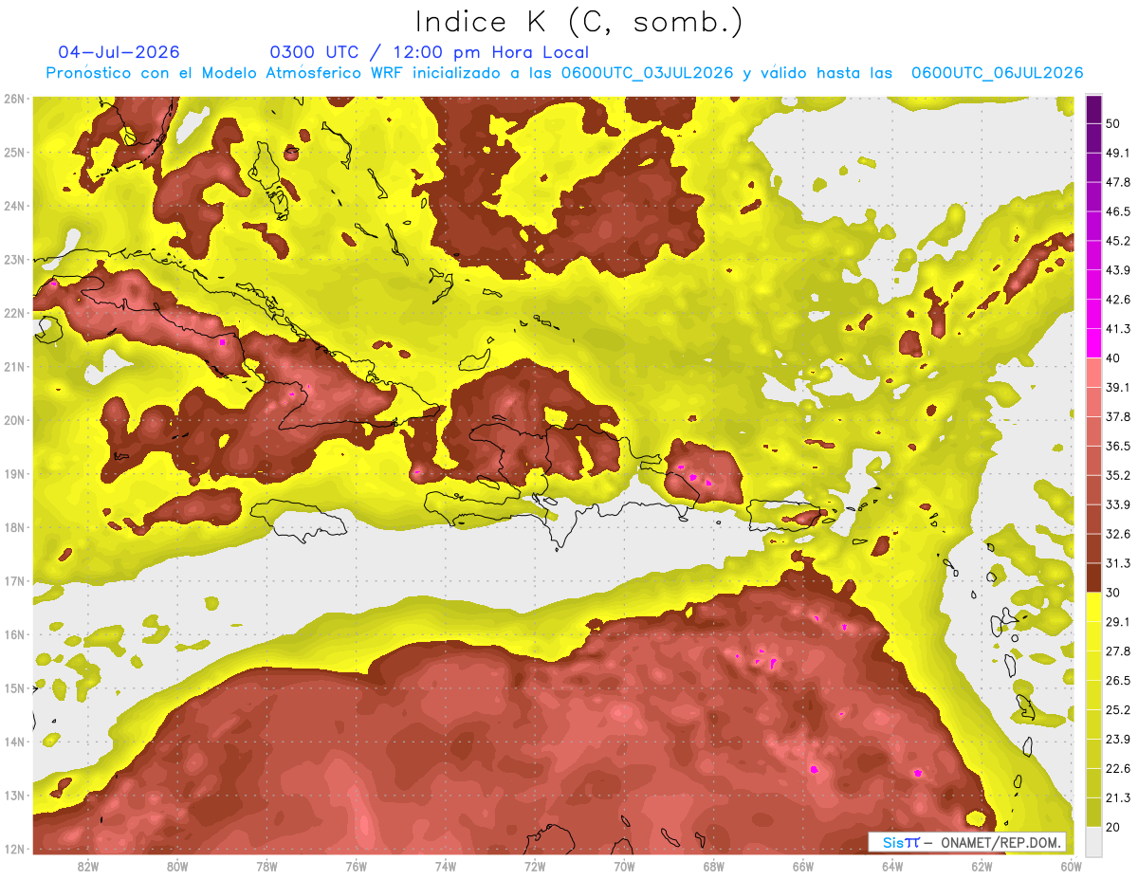
Task: Select the bright yellow swatch between 29.1 and 30
Action: point(1094,606)
